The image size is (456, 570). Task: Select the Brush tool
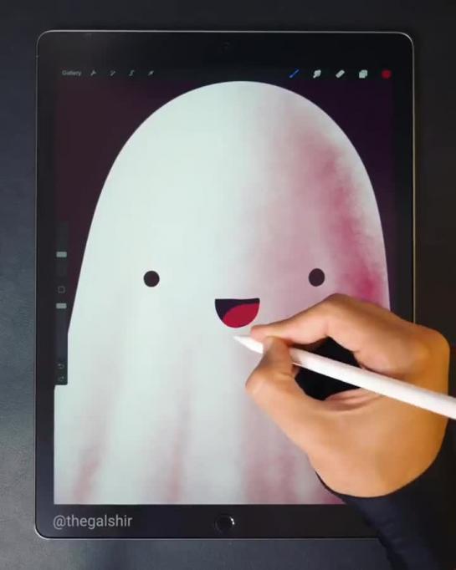(x=295, y=74)
